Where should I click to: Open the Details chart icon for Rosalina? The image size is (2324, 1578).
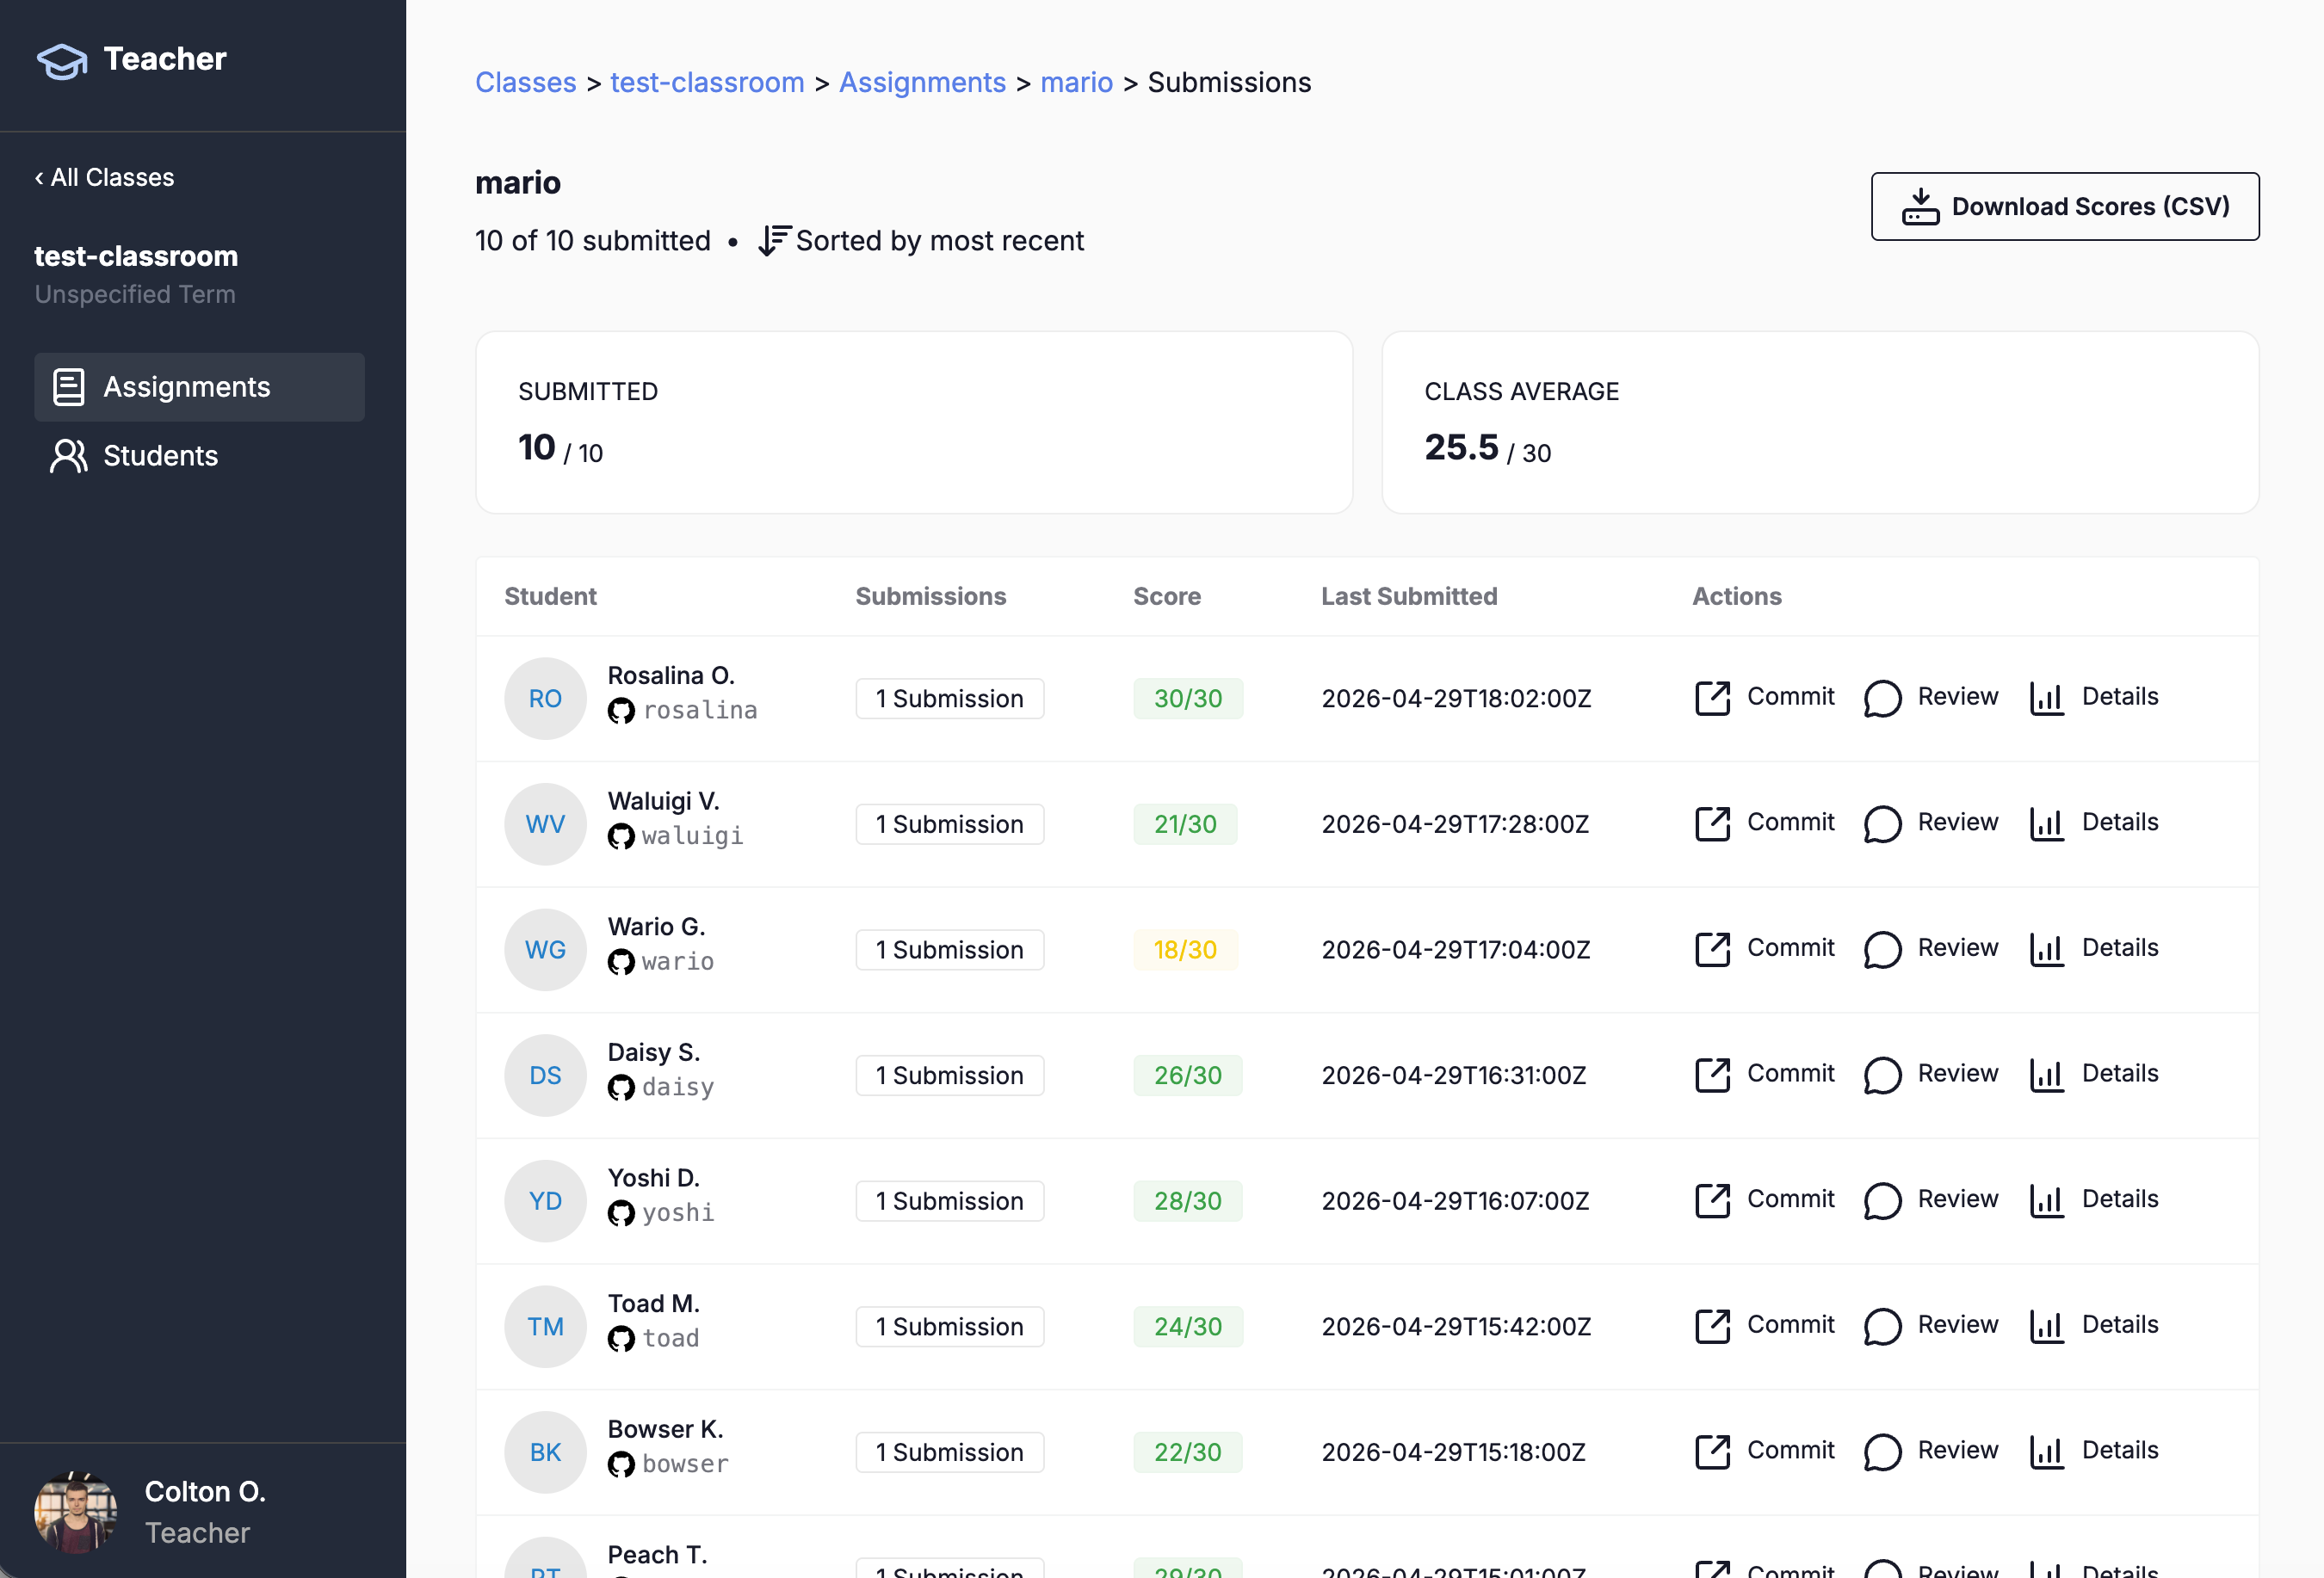[x=2046, y=698]
